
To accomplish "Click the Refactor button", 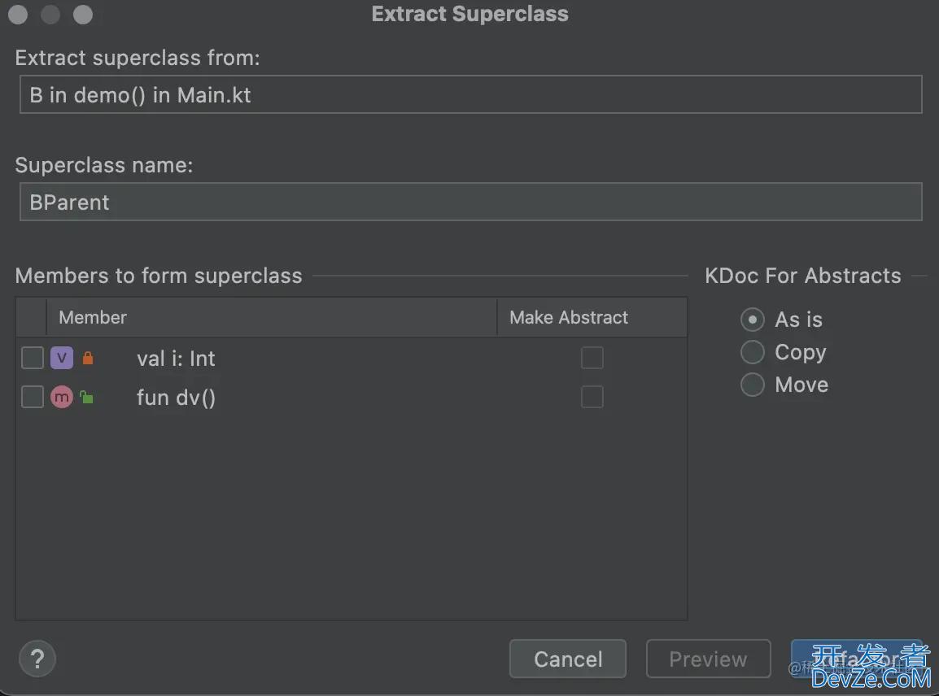I will click(x=857, y=659).
